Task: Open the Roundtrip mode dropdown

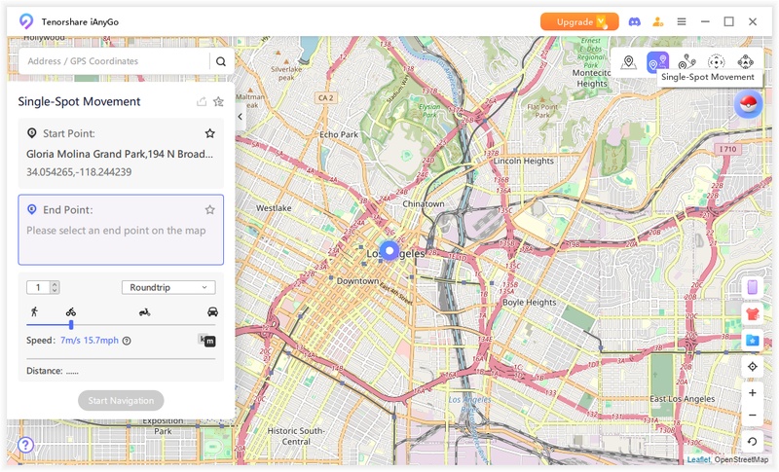Action: [168, 287]
